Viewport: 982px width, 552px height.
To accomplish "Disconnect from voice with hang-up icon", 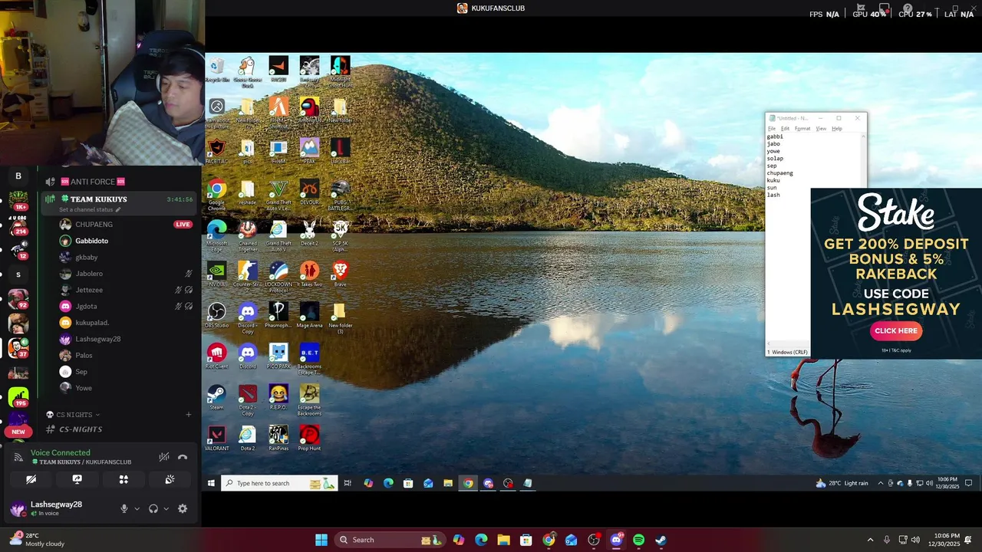I will point(183,457).
